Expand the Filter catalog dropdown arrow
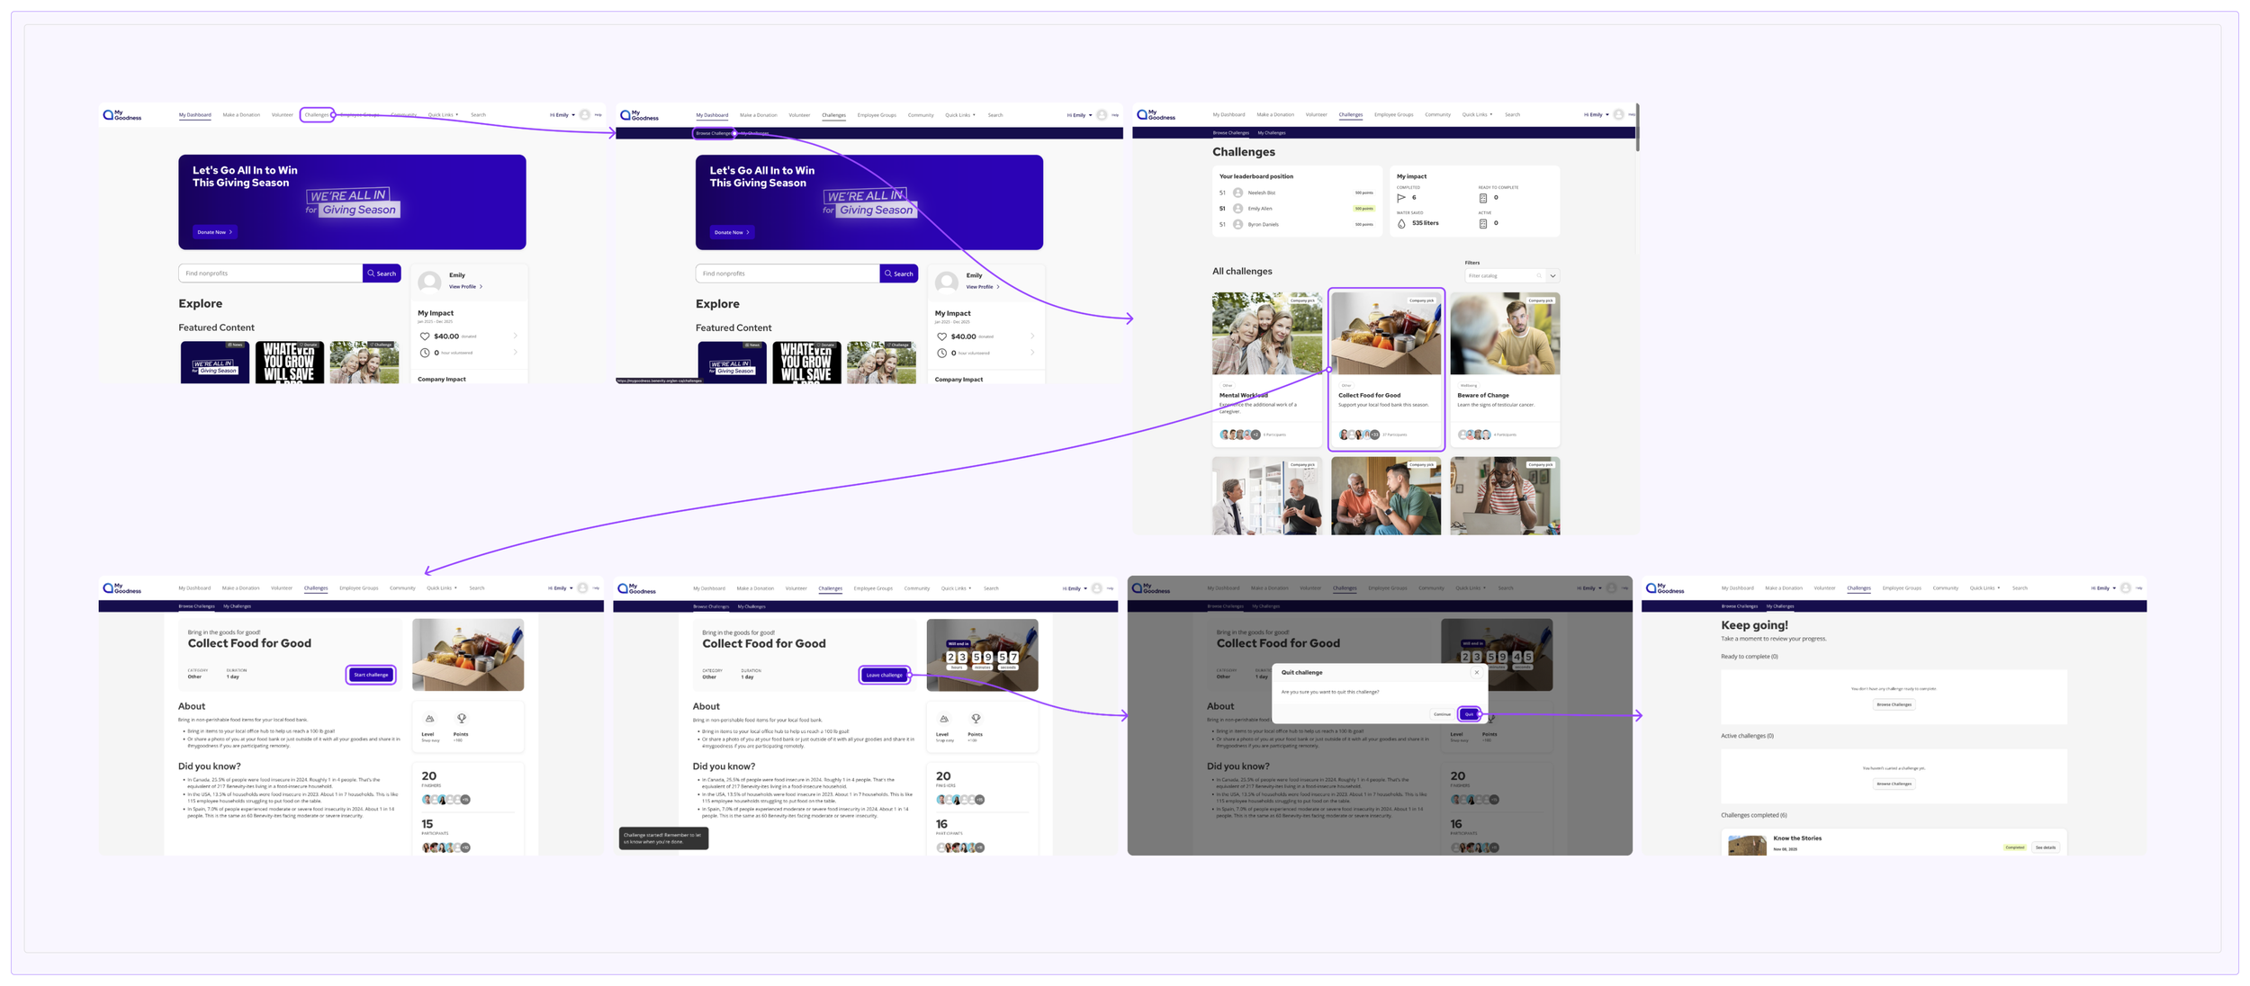 coord(1552,276)
